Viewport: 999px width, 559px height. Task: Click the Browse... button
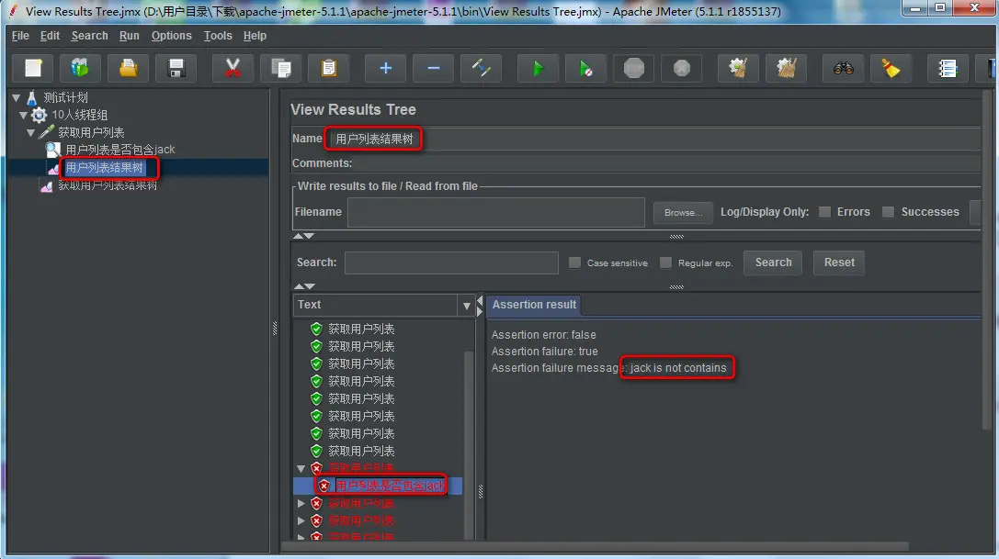[x=683, y=213]
